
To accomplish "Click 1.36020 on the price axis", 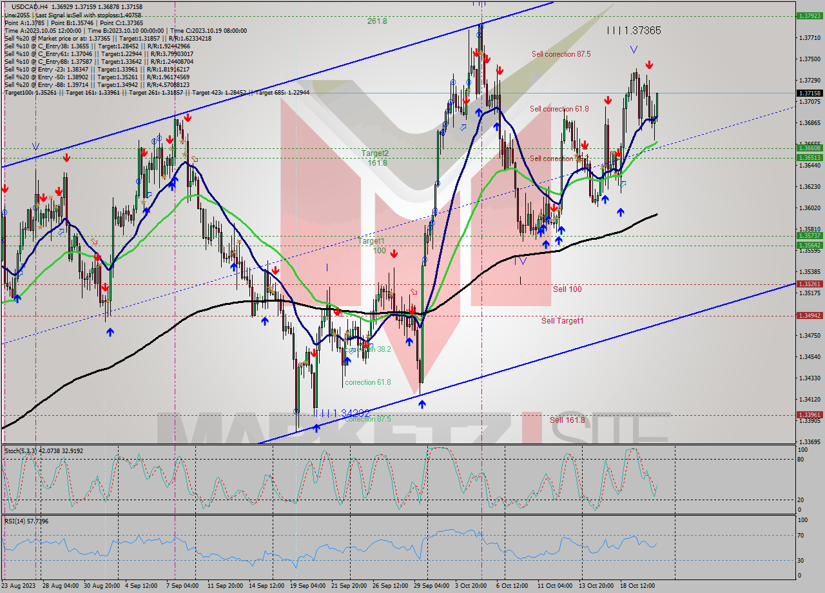I will (809, 208).
